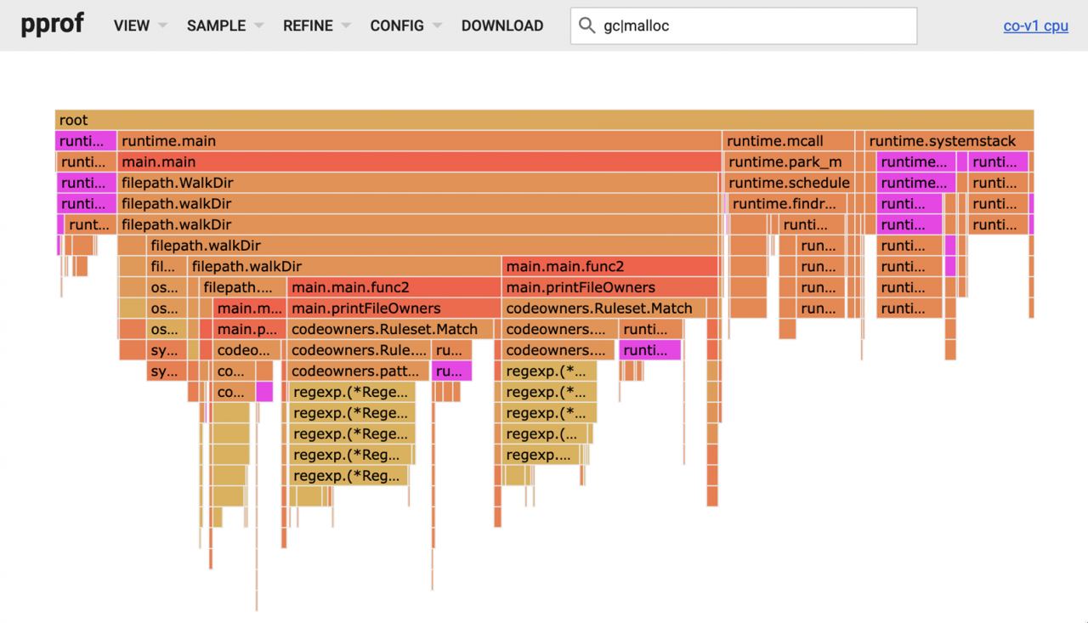This screenshot has height=623, width=1088.
Task: Select the runtime.findr... frame
Action: (787, 204)
